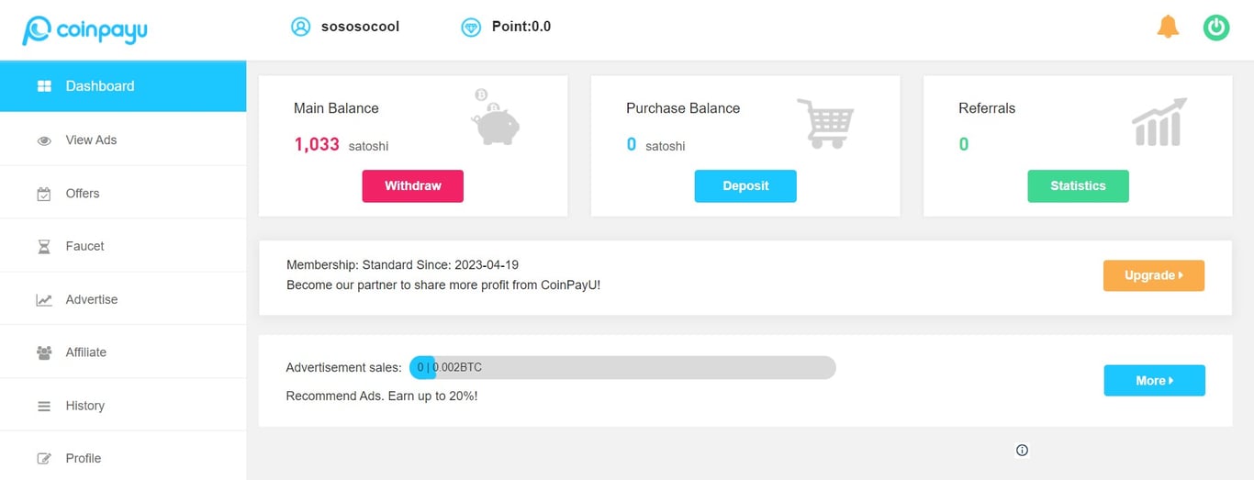This screenshot has height=480, width=1254.
Task: Open the Affiliate sidebar menu
Action: [123, 352]
